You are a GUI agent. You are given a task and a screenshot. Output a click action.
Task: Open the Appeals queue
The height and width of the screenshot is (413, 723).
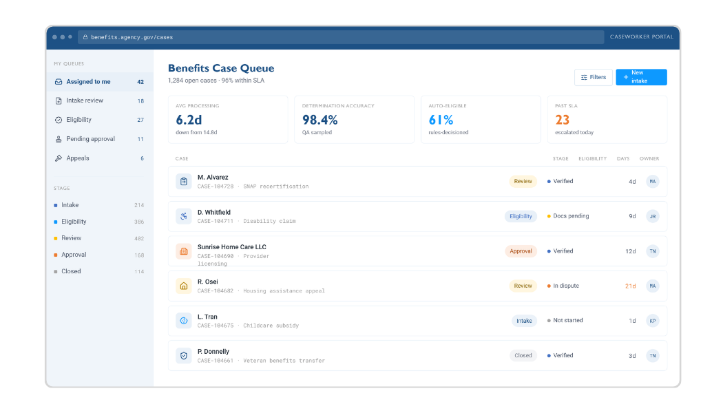100,158
